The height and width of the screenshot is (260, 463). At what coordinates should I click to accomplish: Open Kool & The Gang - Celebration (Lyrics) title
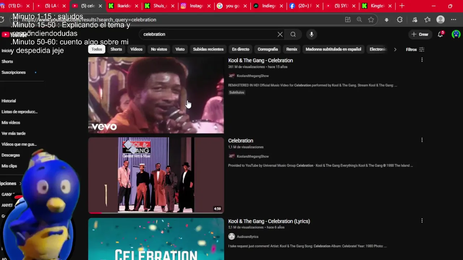269,221
